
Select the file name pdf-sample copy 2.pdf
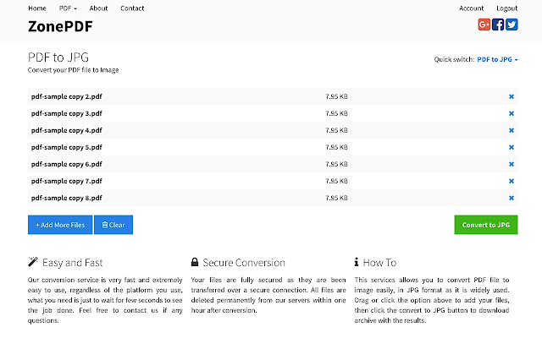click(67, 96)
